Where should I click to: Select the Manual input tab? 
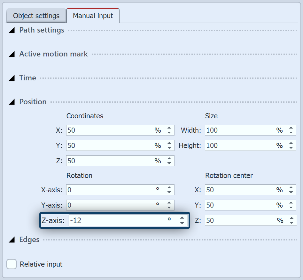[x=93, y=16]
